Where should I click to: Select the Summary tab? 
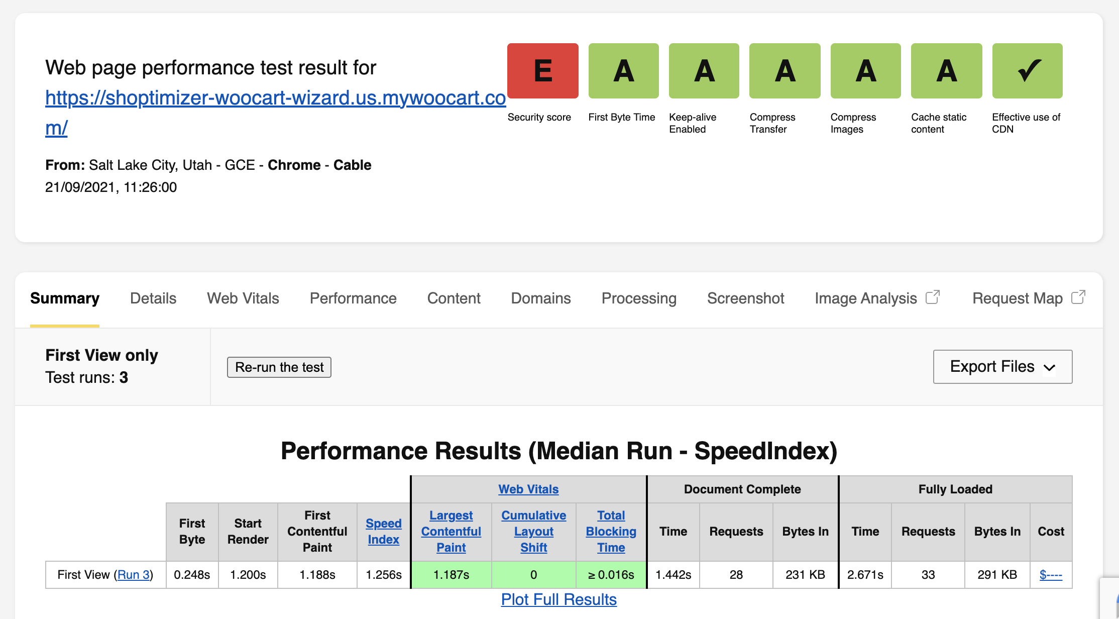pyautogui.click(x=65, y=298)
